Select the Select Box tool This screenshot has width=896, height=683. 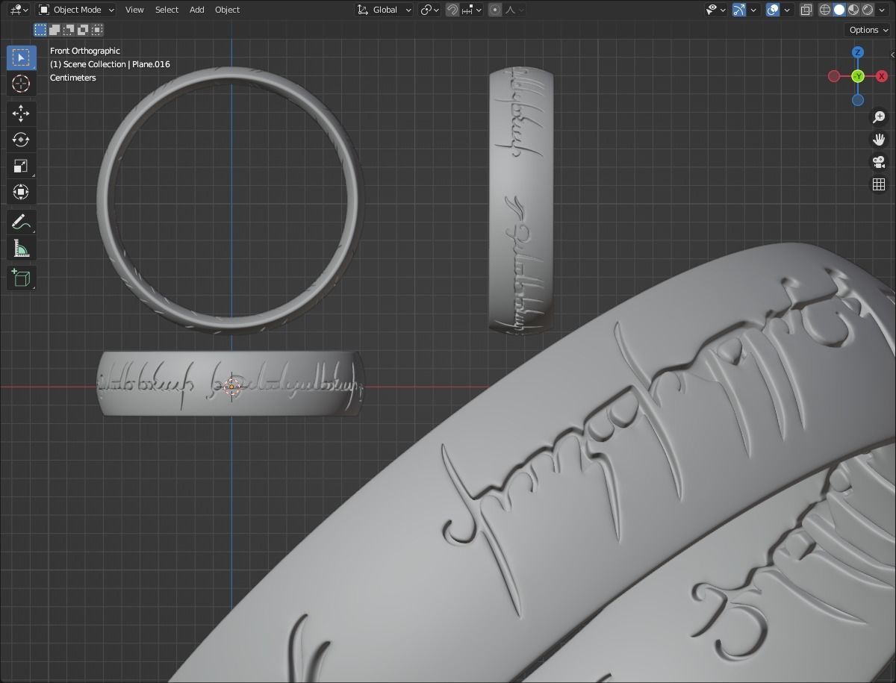point(21,57)
